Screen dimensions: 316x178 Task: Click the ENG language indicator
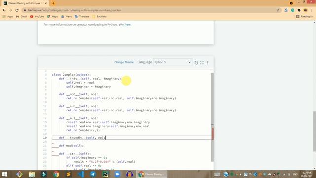point(295,174)
